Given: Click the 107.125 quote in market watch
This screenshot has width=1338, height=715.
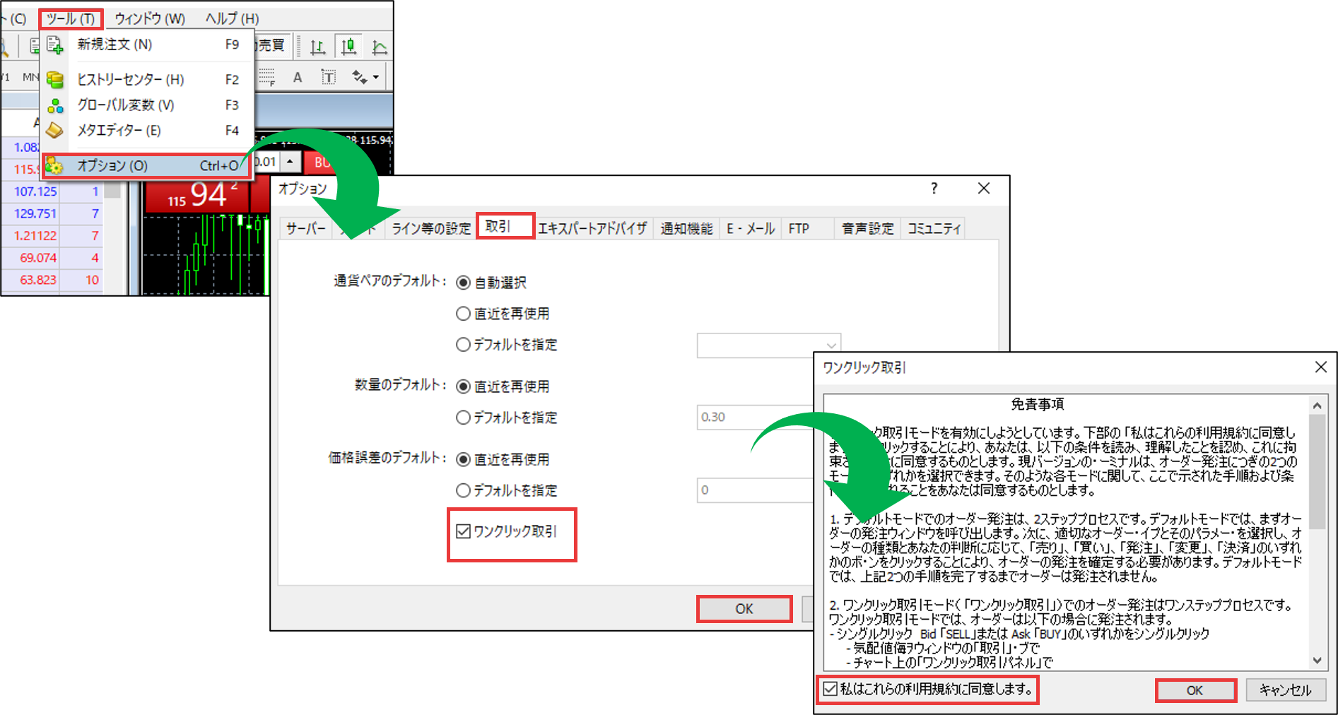Looking at the screenshot, I should [x=35, y=191].
